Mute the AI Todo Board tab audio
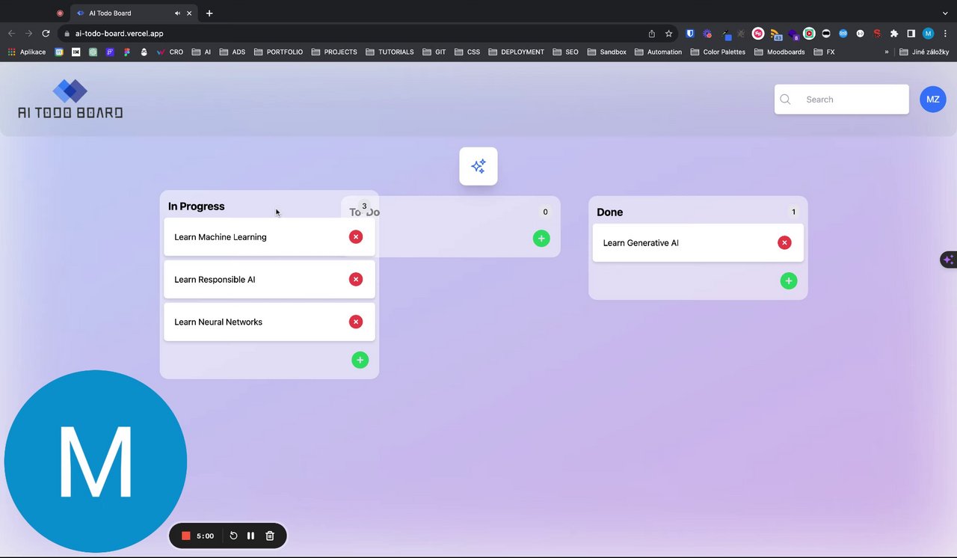 coord(178,13)
